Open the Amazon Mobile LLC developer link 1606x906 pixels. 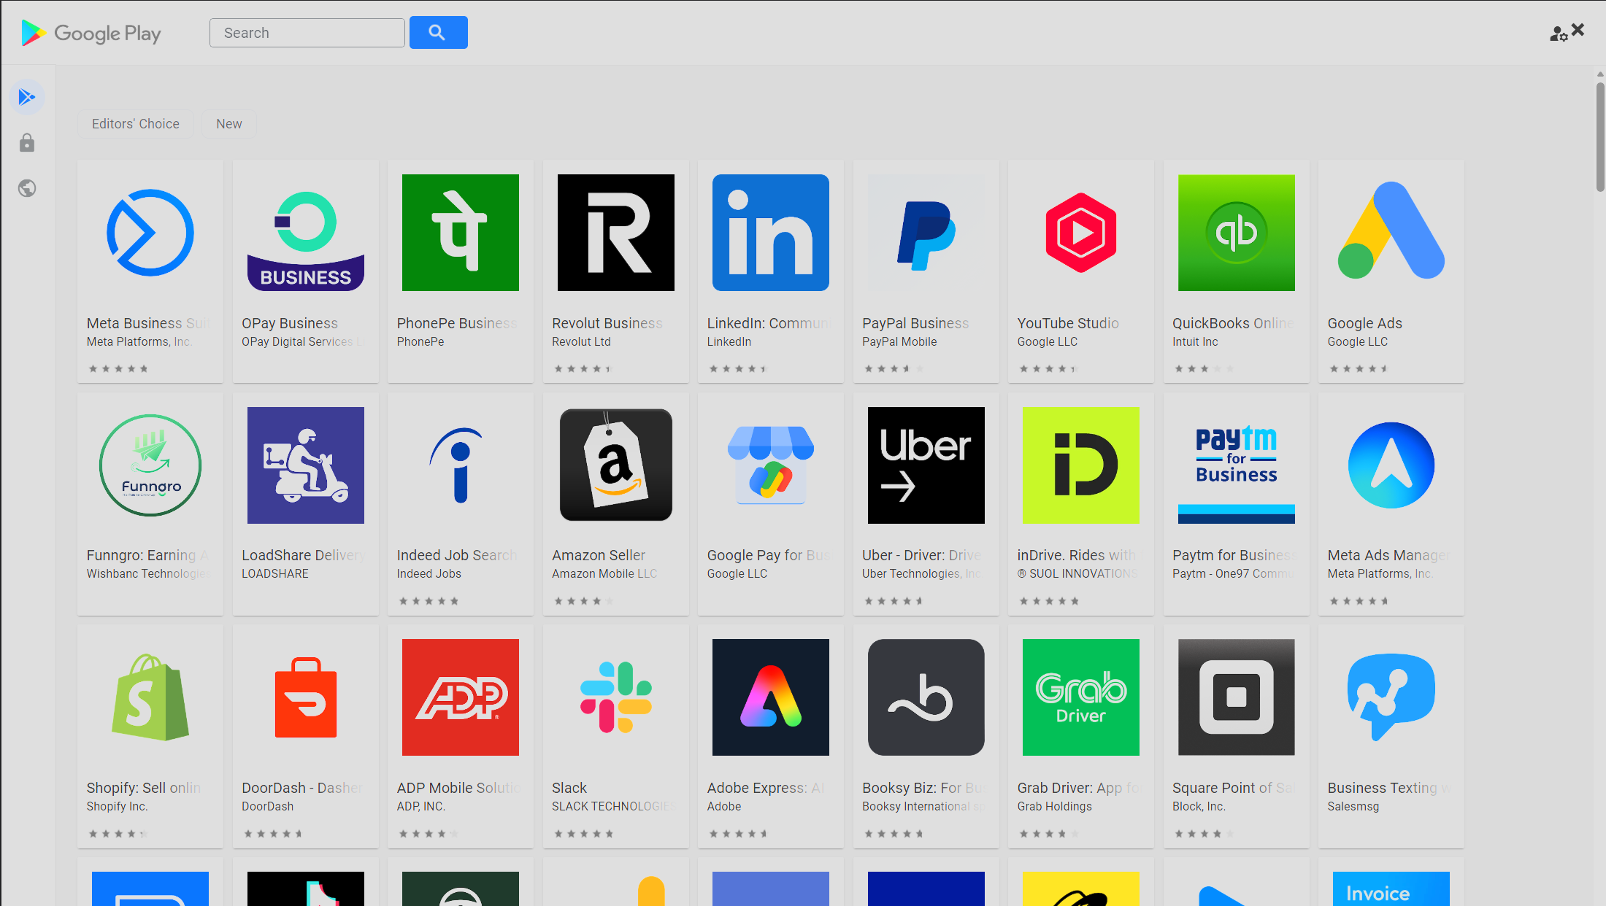tap(604, 573)
